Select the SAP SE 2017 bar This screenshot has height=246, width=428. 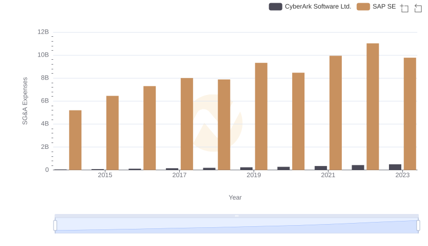pyautogui.click(x=187, y=124)
